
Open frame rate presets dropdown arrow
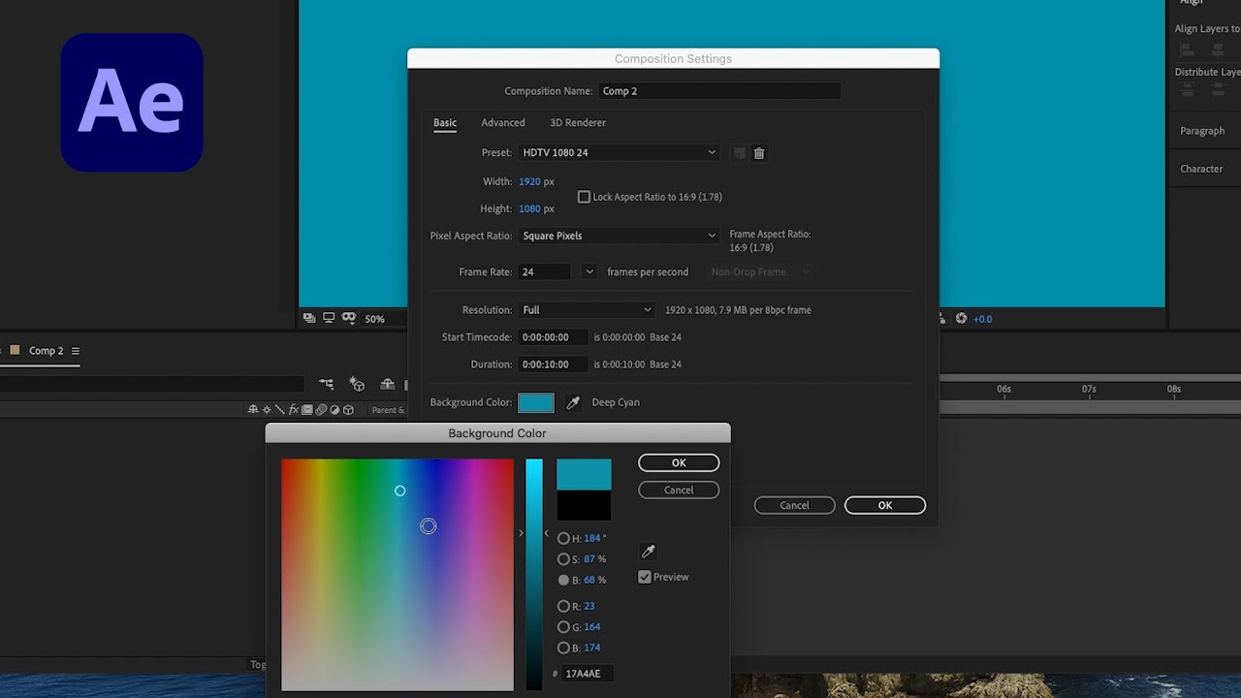click(589, 272)
